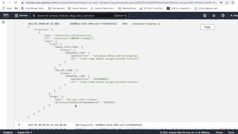Copy the log message with Copy button
238x134 pixels.
(207, 27)
